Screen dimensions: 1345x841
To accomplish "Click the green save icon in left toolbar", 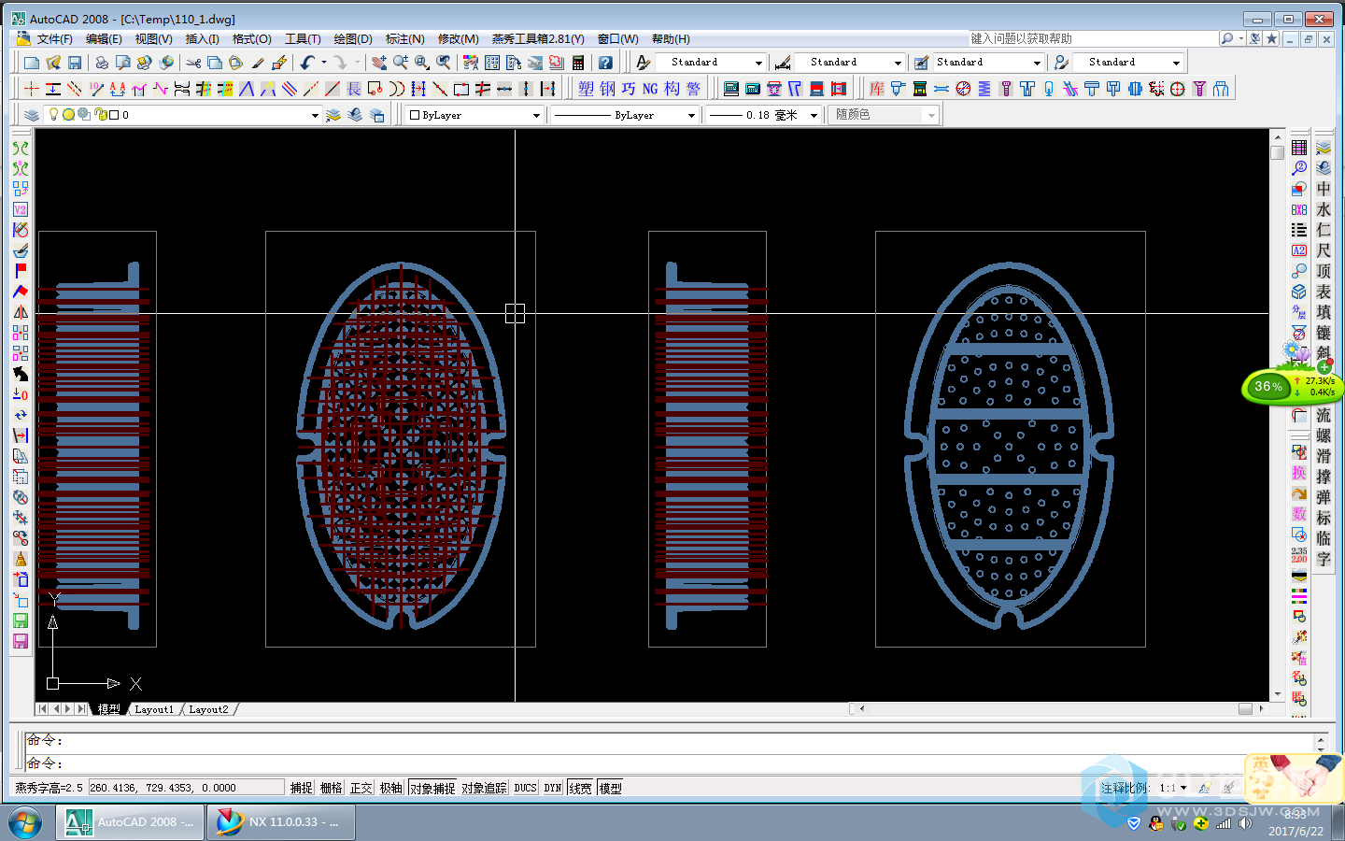I will 21,620.
